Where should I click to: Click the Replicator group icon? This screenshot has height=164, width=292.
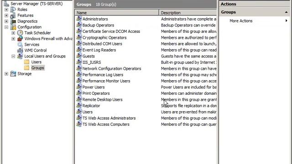point(79,105)
